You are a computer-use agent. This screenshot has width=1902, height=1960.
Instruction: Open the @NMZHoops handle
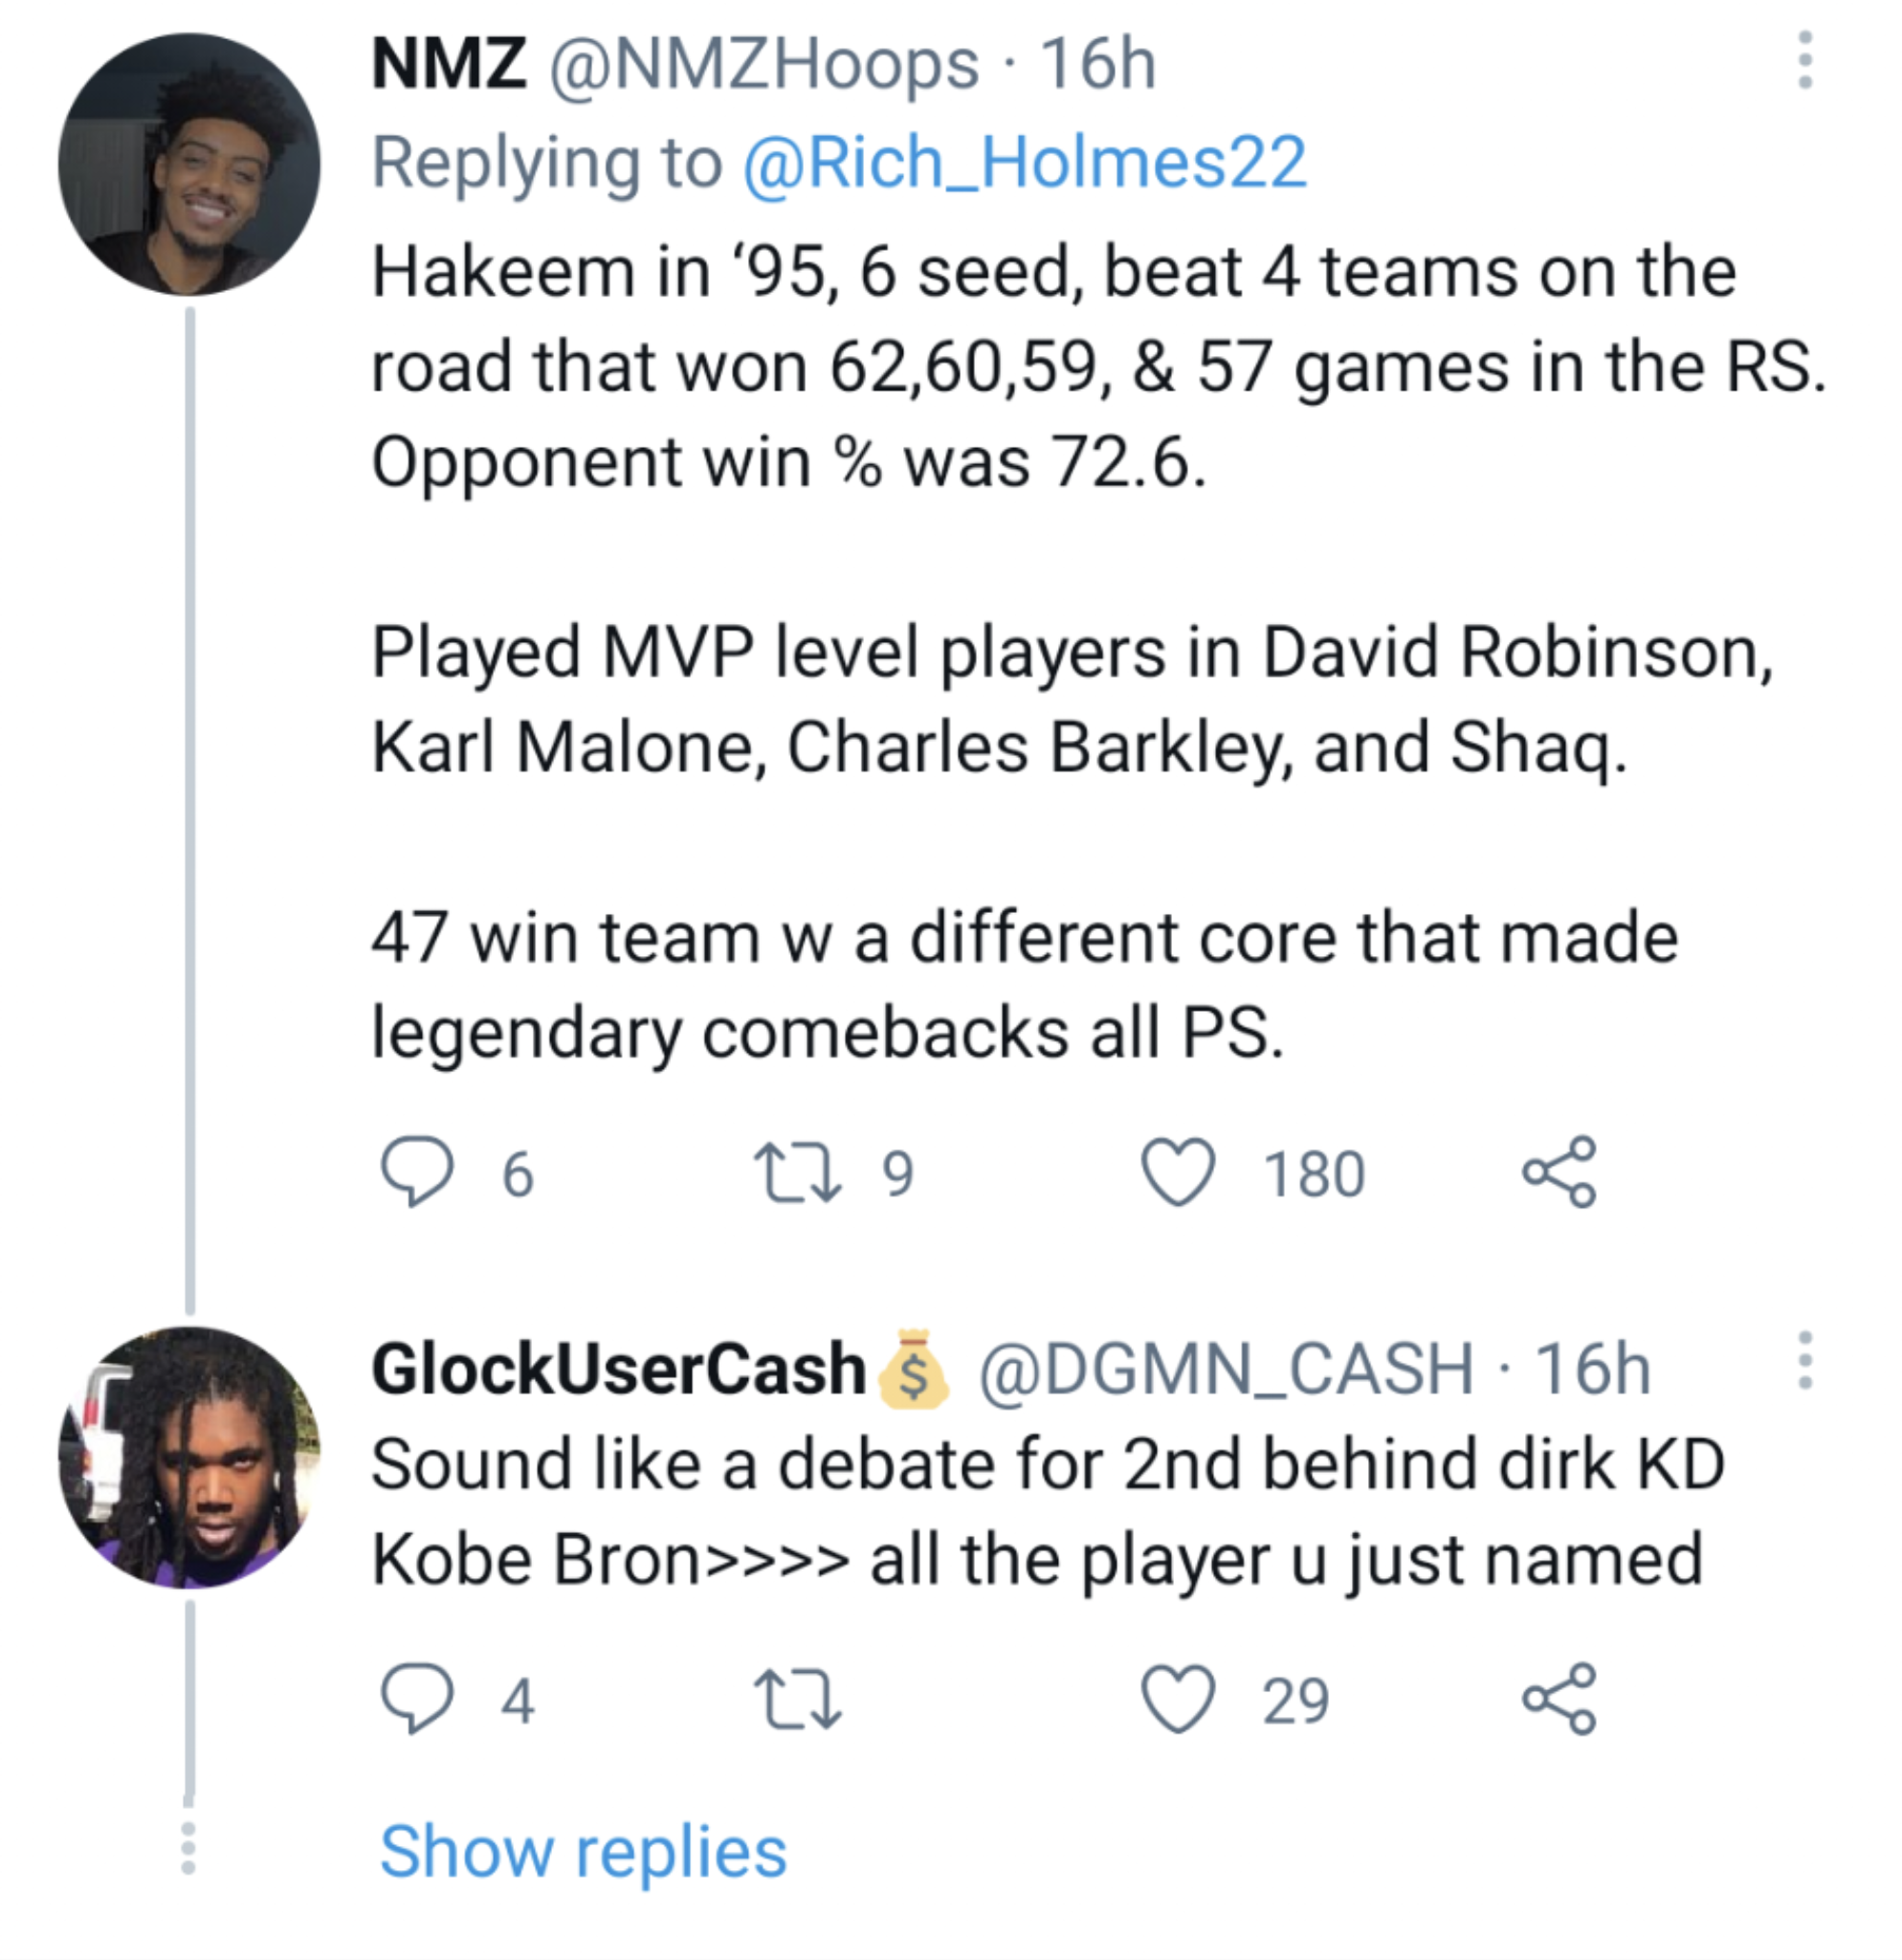[763, 64]
